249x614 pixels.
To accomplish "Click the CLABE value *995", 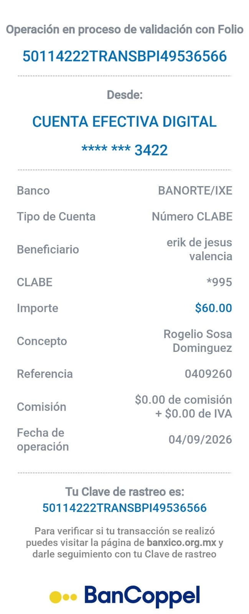I will pos(219,282).
